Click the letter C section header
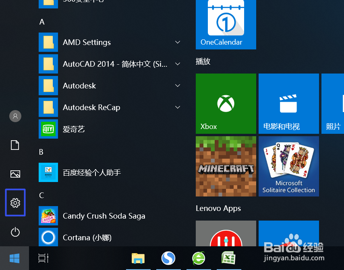This screenshot has height=270, width=344. pyautogui.click(x=41, y=195)
